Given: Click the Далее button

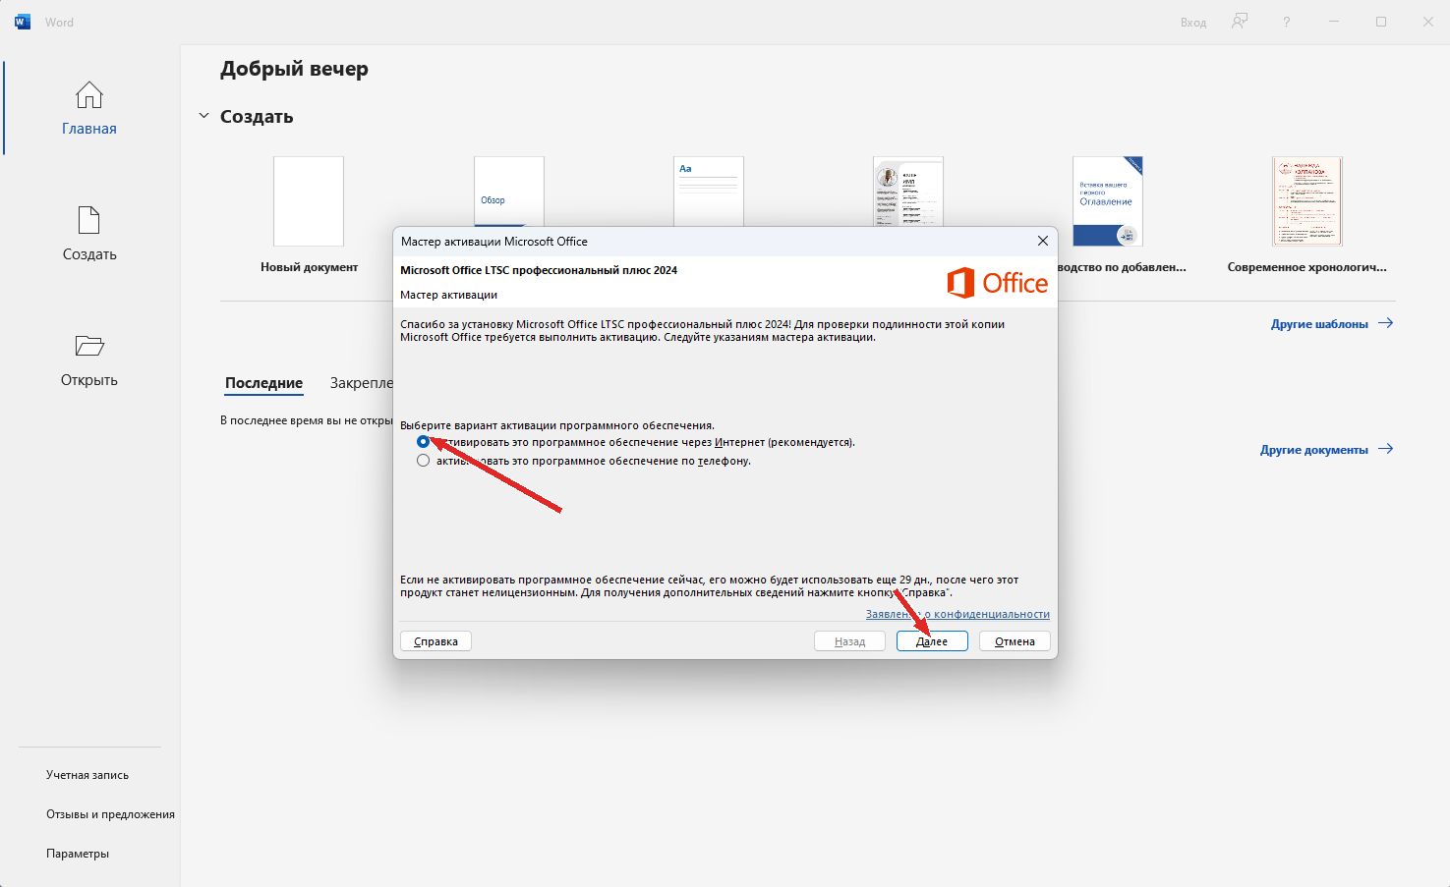Looking at the screenshot, I should point(932,641).
